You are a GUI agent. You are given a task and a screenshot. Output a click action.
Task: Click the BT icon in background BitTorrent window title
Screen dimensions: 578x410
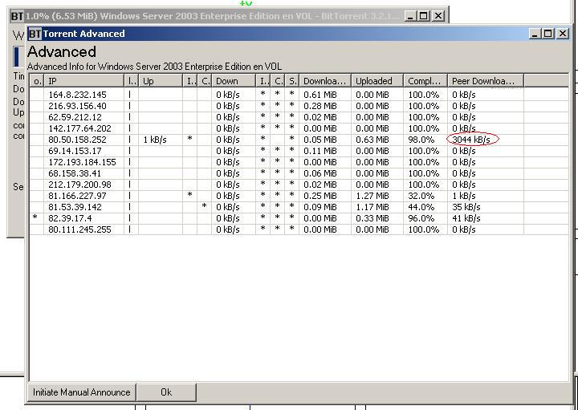(x=18, y=16)
